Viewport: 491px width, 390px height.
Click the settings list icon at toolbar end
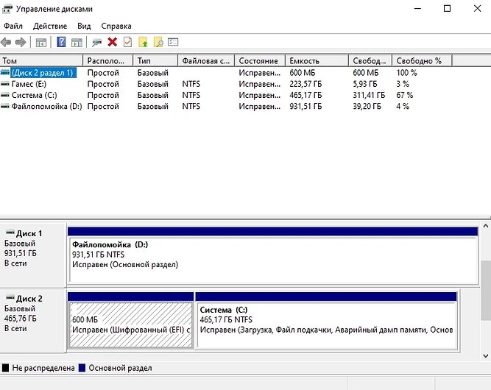[x=173, y=42]
